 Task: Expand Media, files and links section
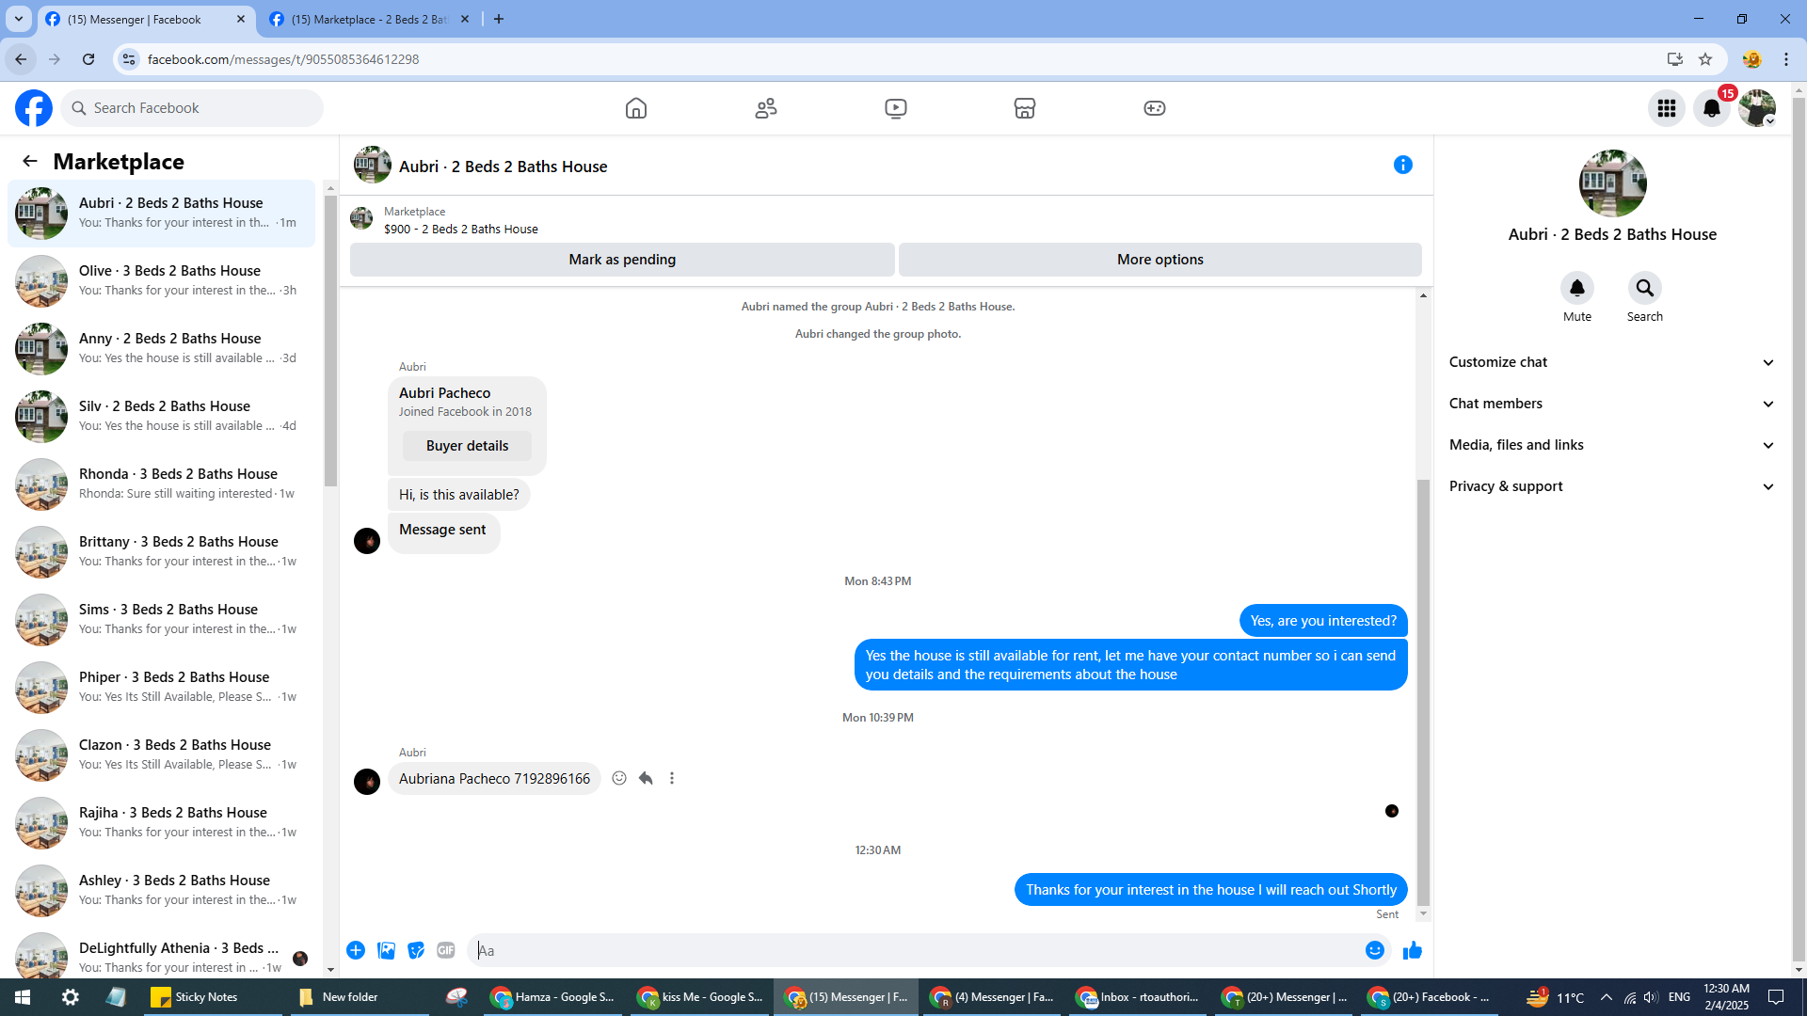pyautogui.click(x=1612, y=445)
